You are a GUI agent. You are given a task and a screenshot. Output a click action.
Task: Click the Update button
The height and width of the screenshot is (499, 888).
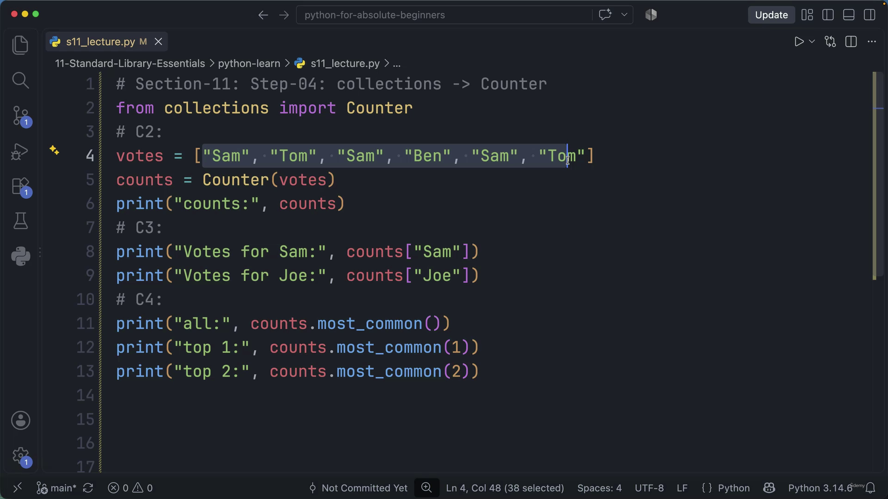[771, 15]
